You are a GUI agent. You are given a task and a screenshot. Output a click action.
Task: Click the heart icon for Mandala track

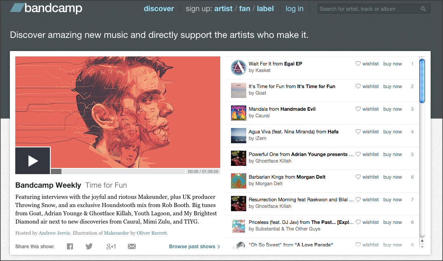pos(358,109)
